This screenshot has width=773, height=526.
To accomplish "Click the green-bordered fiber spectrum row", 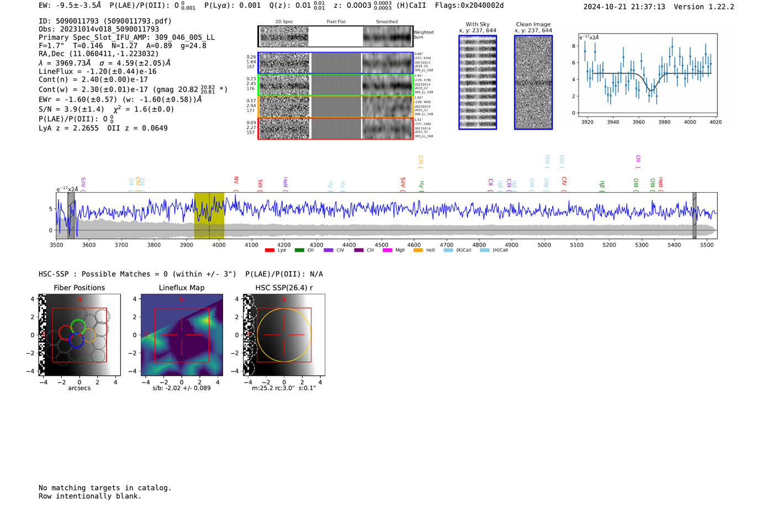I will (x=335, y=85).
